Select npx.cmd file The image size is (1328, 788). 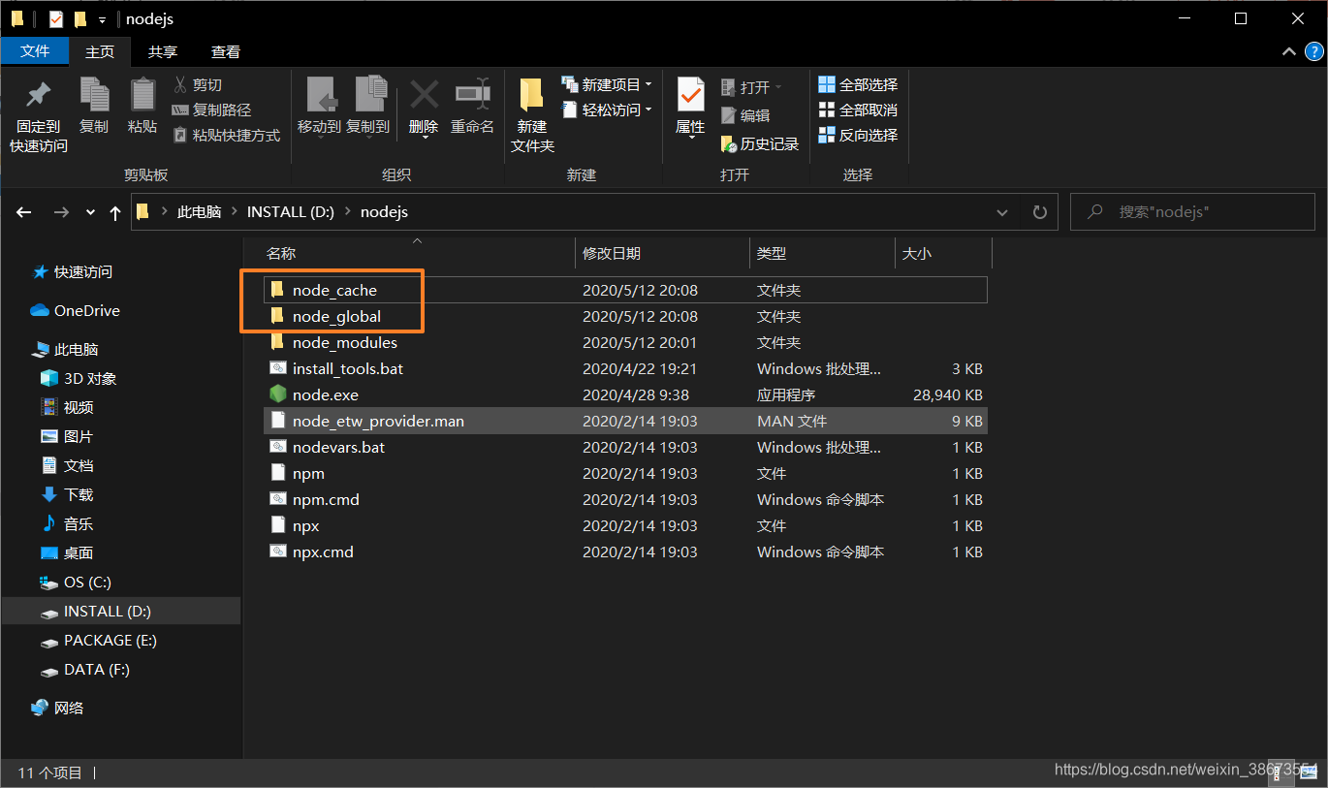tap(625, 552)
